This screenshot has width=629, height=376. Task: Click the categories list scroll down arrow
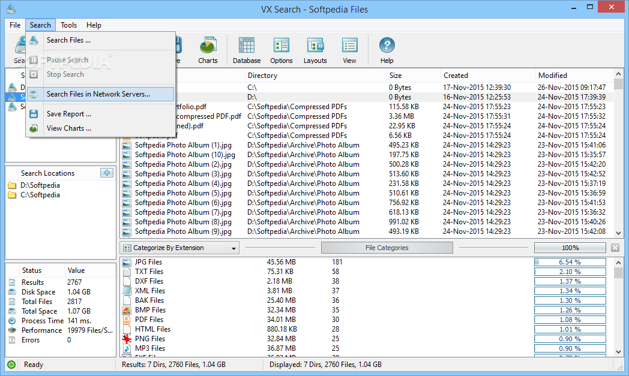coord(618,351)
